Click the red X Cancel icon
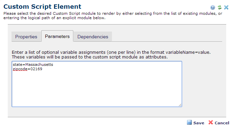Screen dimensions: 235x127 [211, 122]
